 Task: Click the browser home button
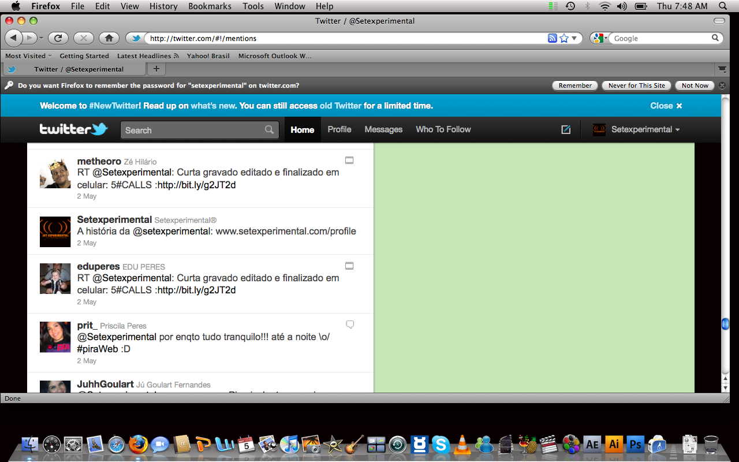(109, 38)
